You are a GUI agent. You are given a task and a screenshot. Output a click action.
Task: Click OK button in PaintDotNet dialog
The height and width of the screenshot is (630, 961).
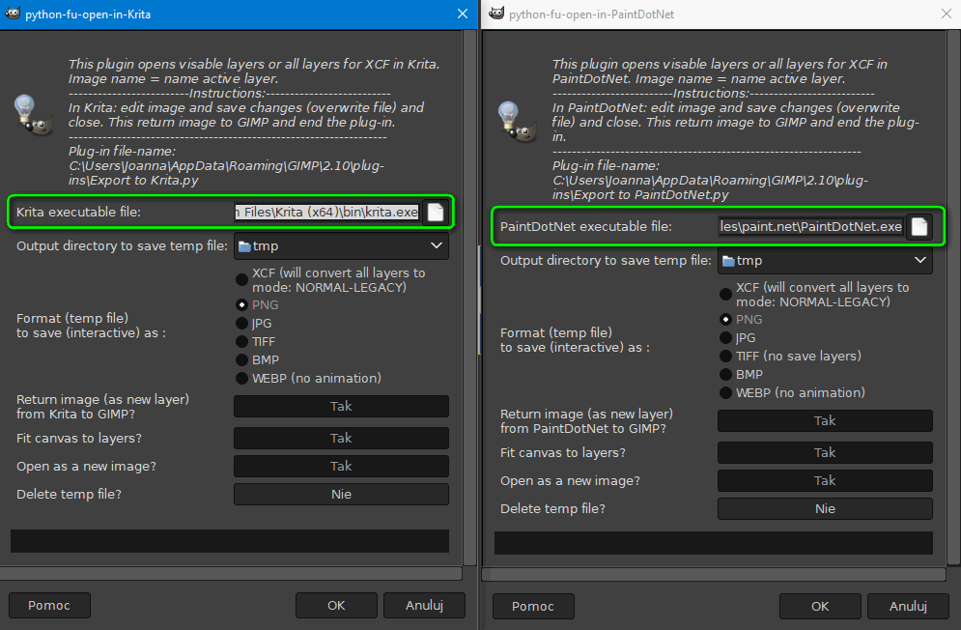[x=820, y=607]
